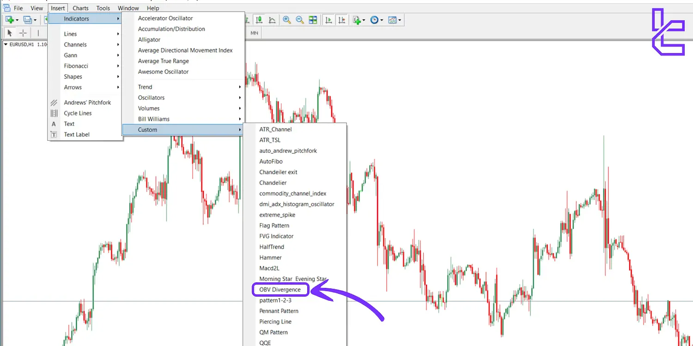
Task: Enable Auto Scroll on the chart
Action: pos(329,19)
